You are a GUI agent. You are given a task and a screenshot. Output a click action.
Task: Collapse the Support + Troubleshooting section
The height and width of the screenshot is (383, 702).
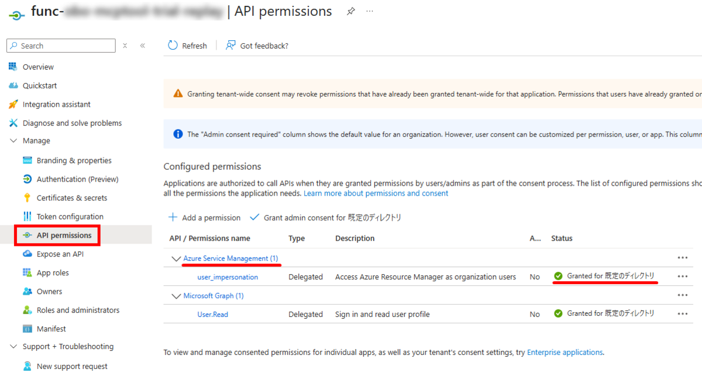(13, 347)
